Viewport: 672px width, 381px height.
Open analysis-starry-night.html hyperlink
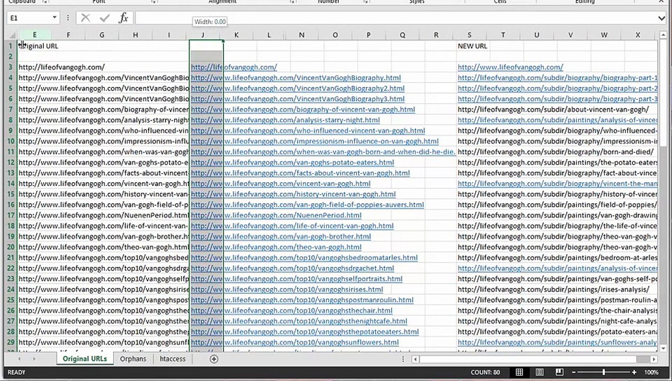pos(285,120)
